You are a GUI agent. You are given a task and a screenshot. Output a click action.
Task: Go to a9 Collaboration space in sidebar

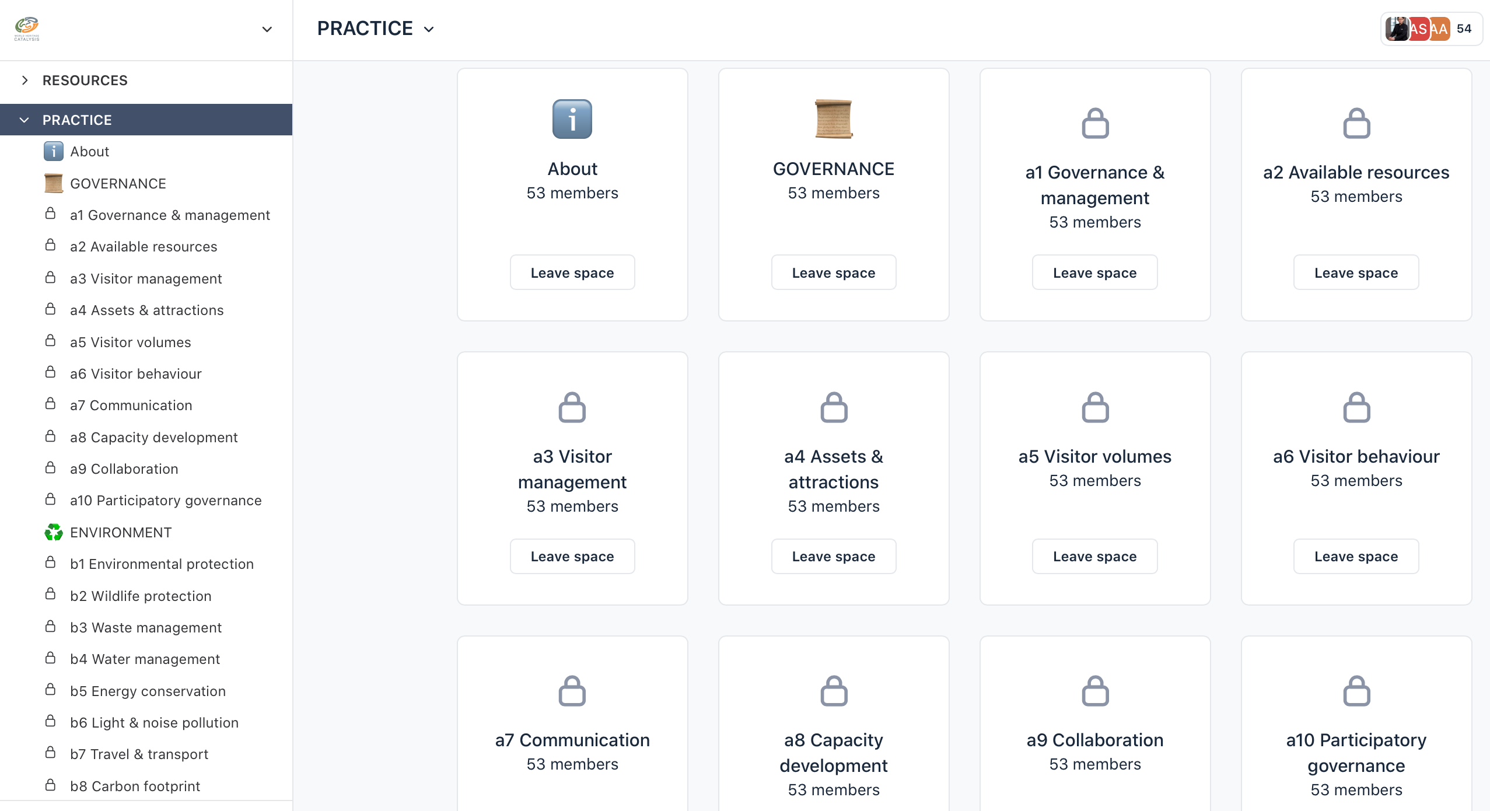click(x=124, y=469)
